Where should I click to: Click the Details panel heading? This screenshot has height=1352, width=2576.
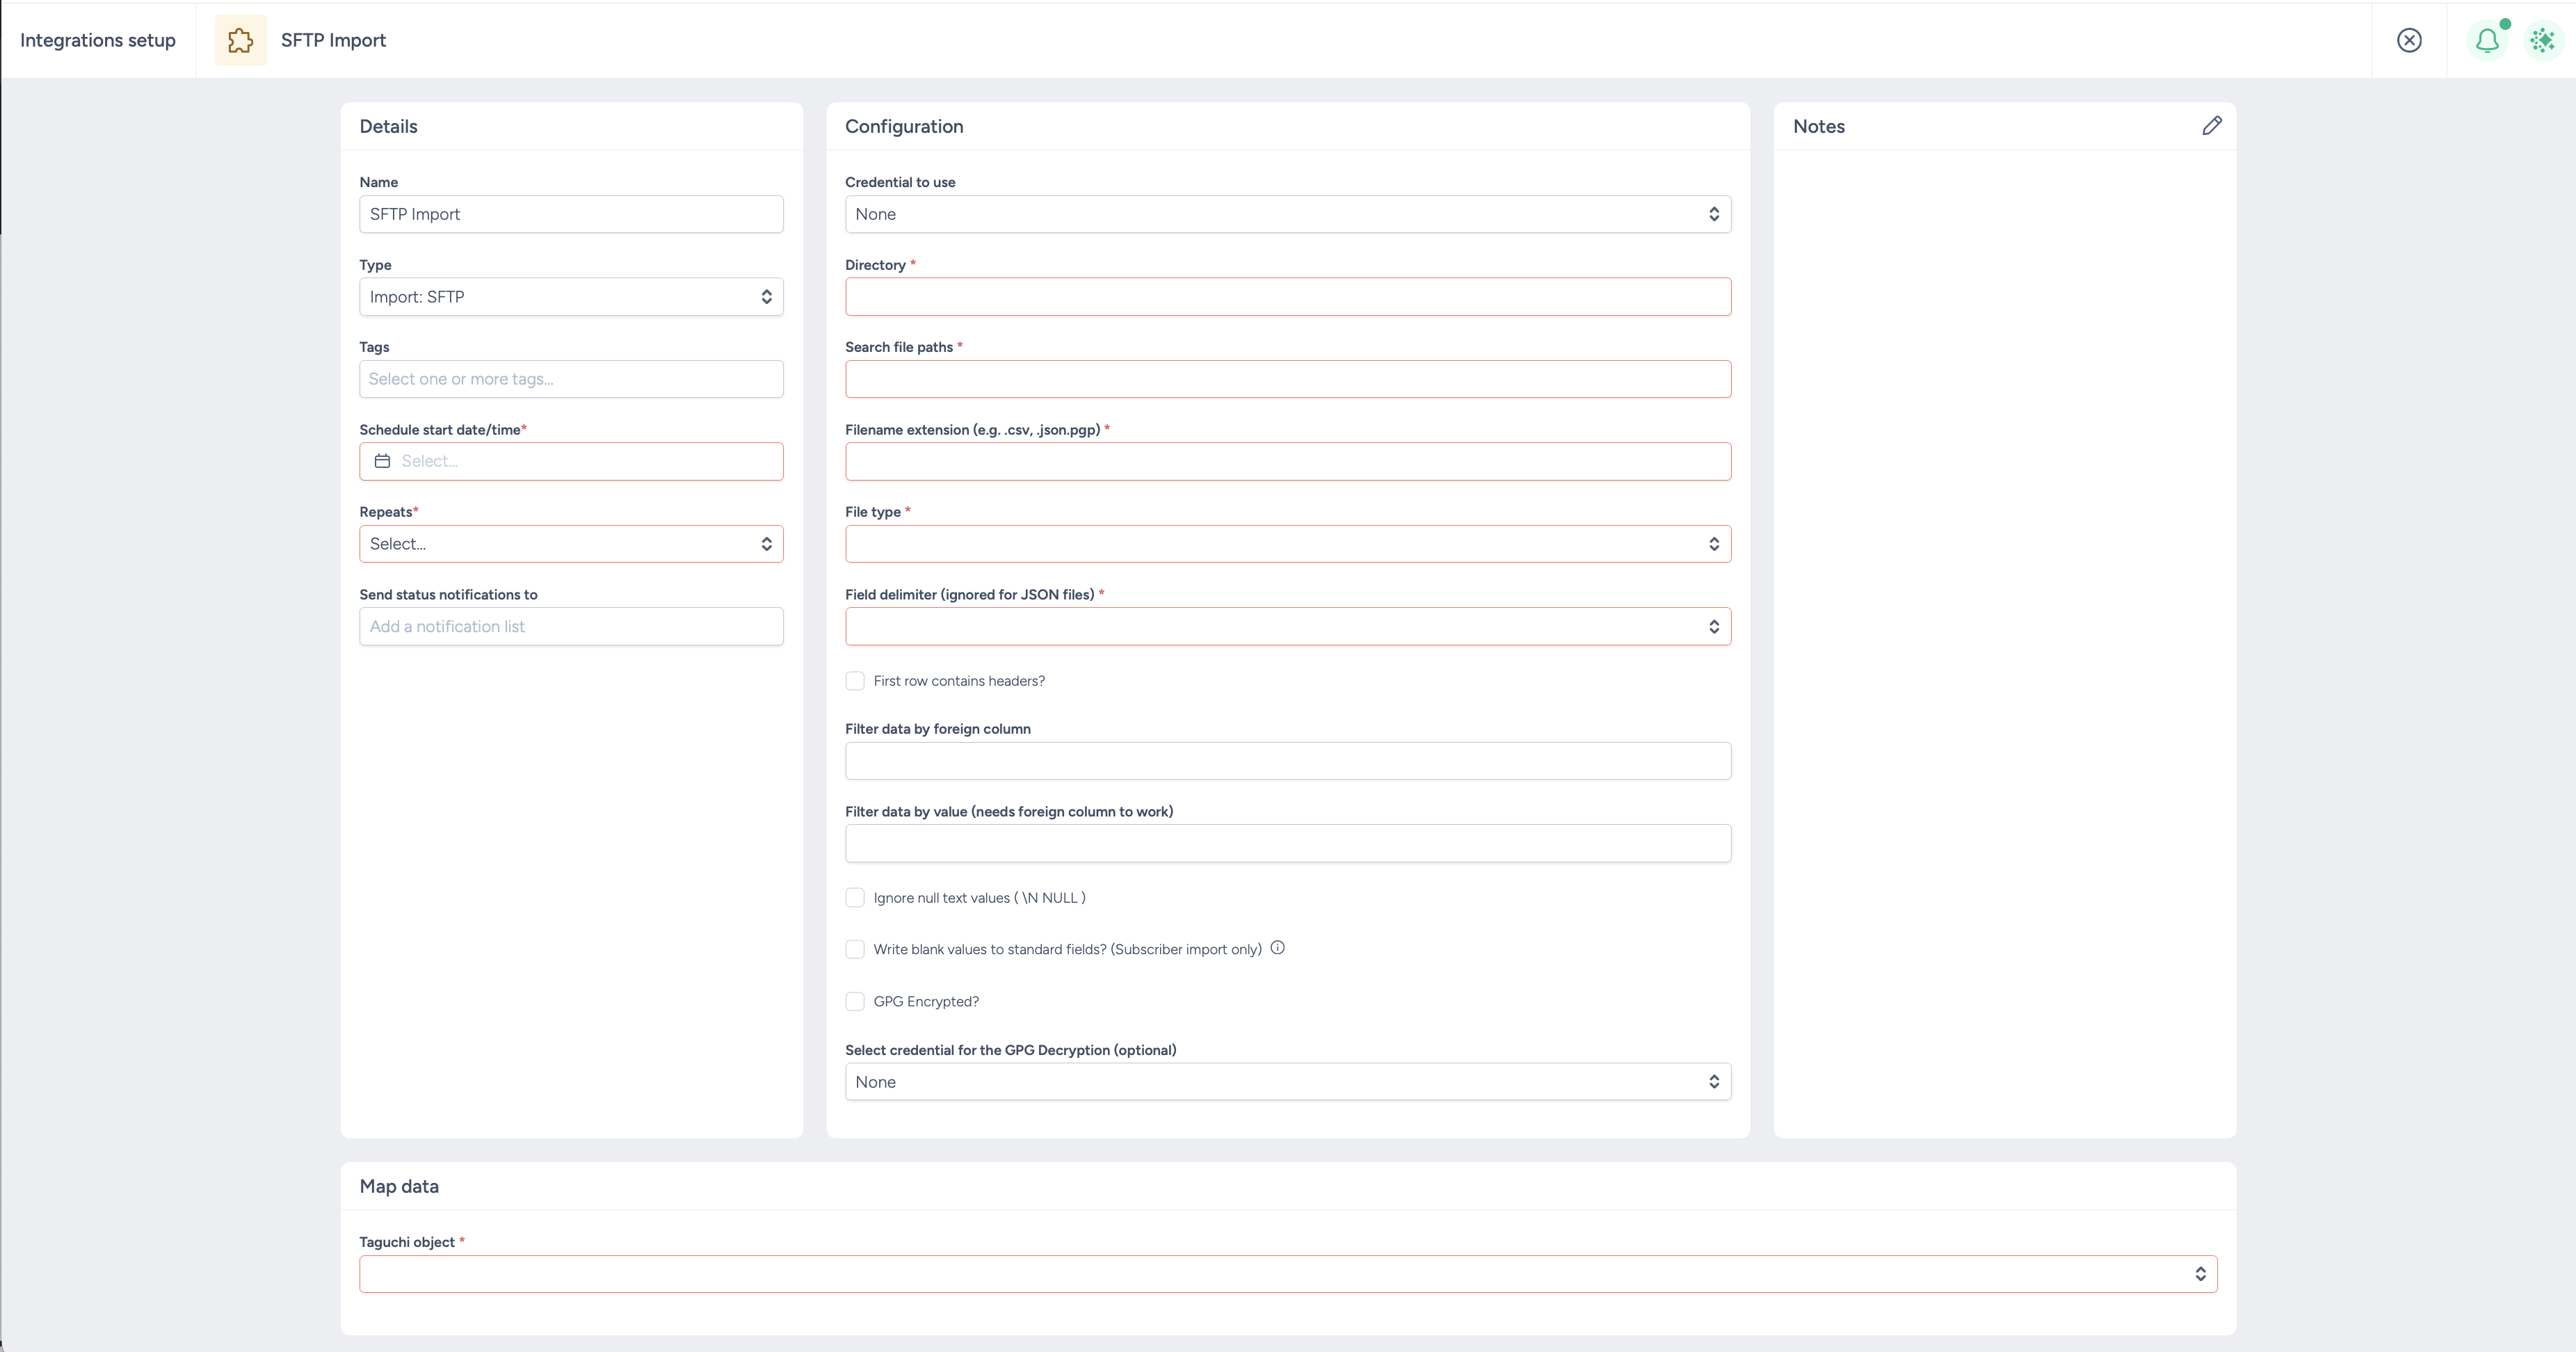pos(388,126)
